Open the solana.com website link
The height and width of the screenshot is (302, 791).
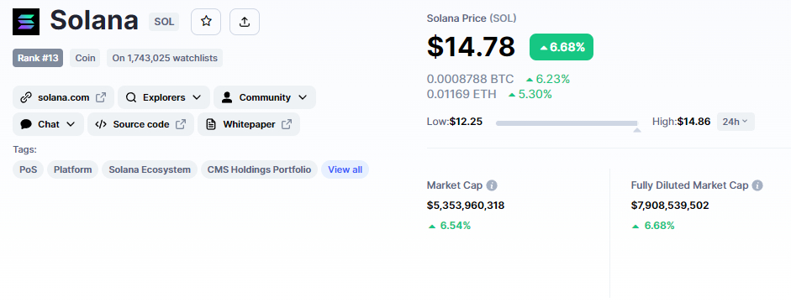64,97
